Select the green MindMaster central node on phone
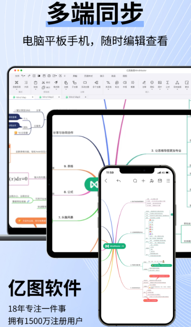The width and height of the screenshot is (191, 327). point(115,246)
